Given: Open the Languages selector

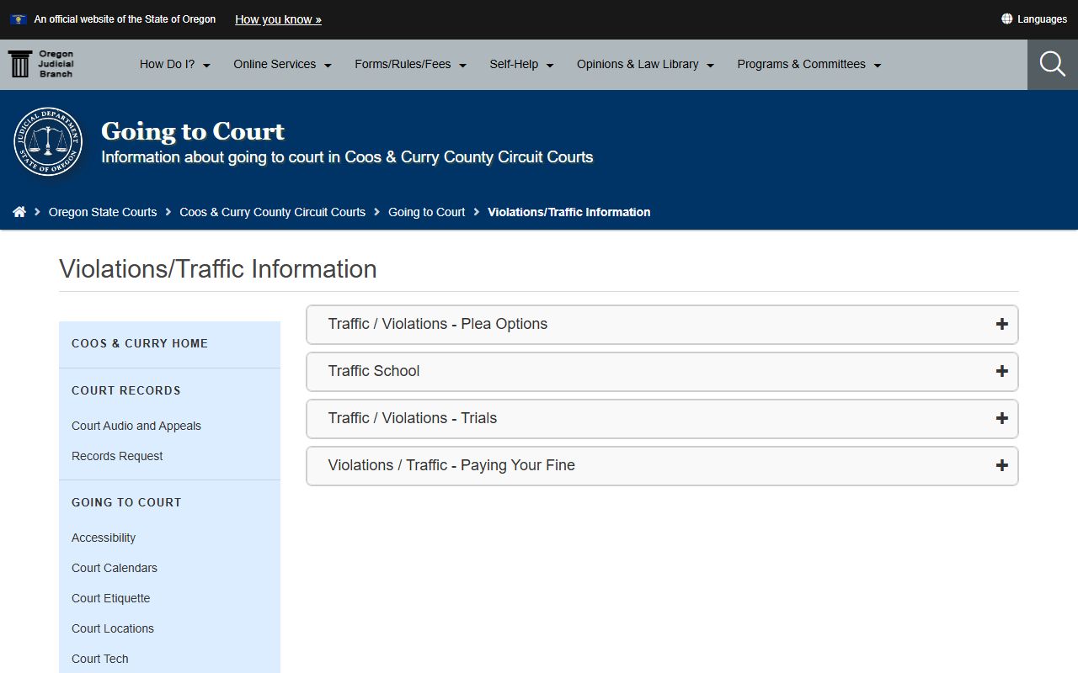Looking at the screenshot, I should click(1034, 19).
